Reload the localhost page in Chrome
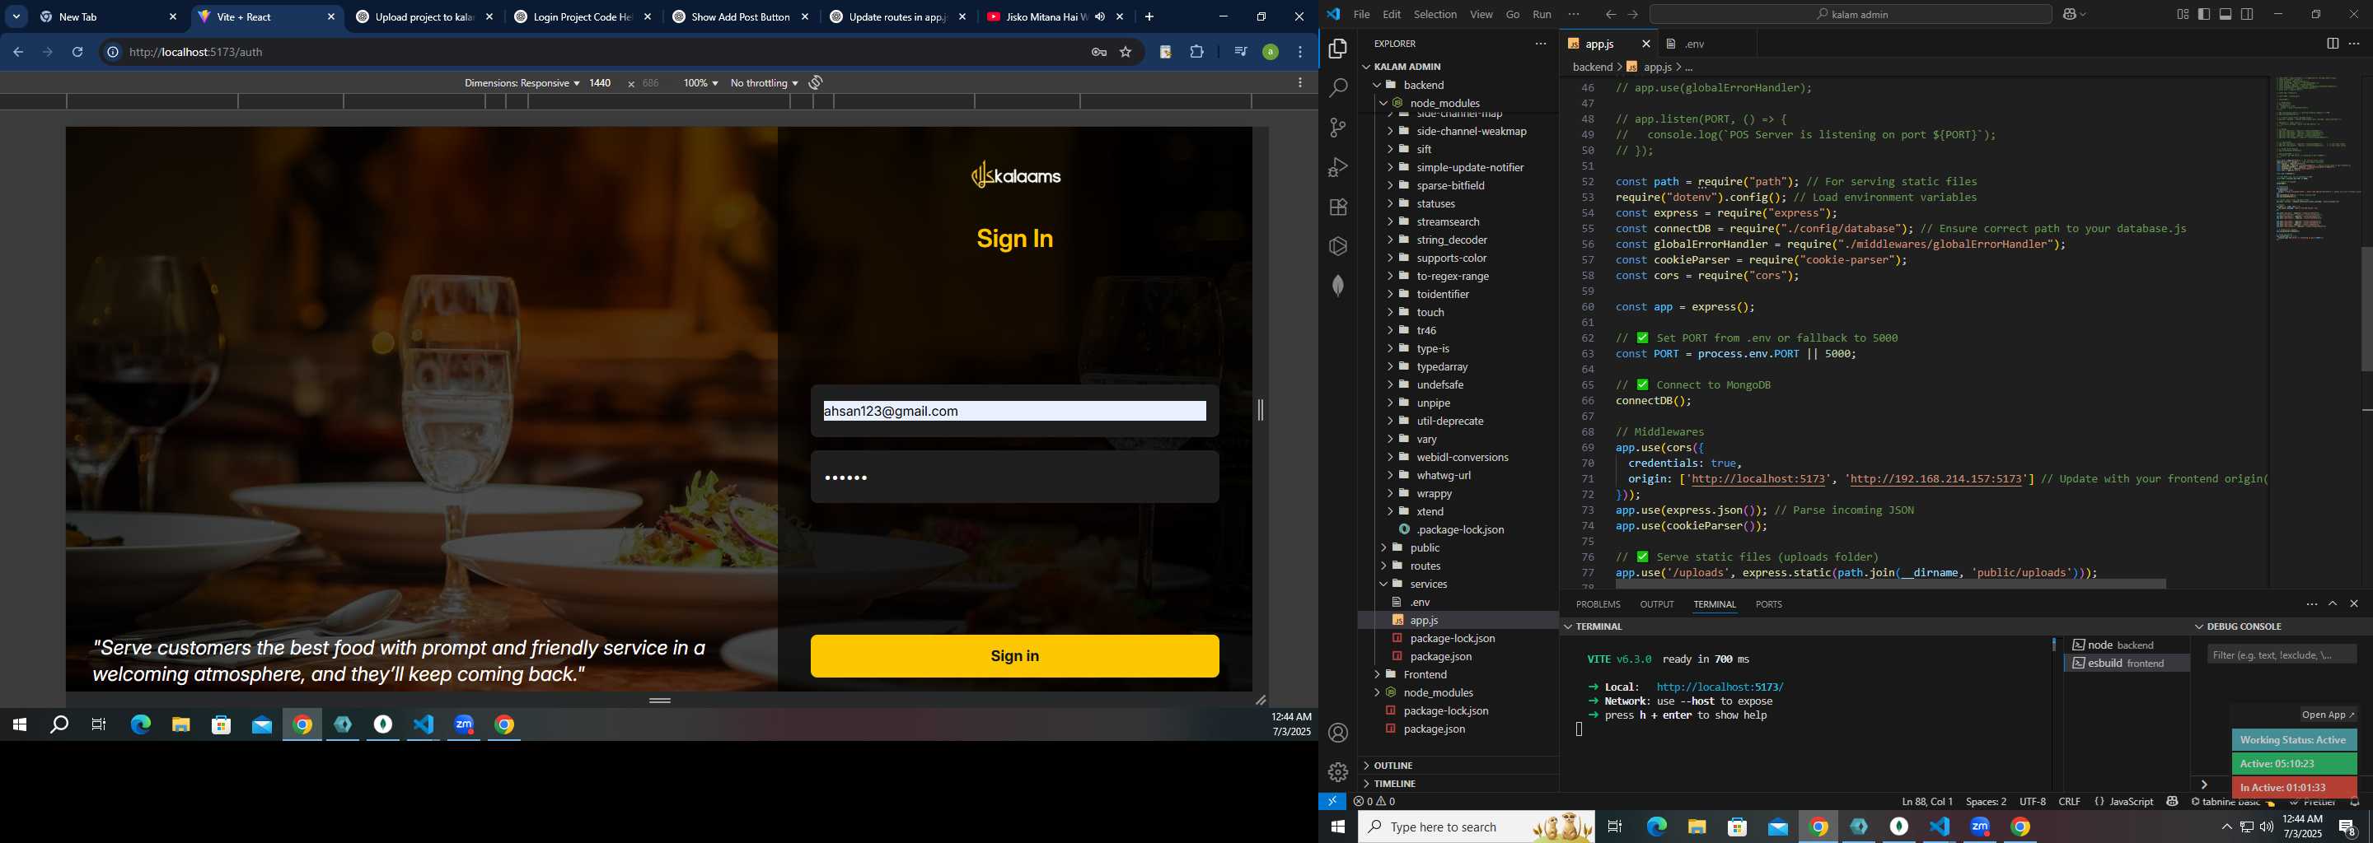Screen dimensions: 2373x843 point(77,53)
